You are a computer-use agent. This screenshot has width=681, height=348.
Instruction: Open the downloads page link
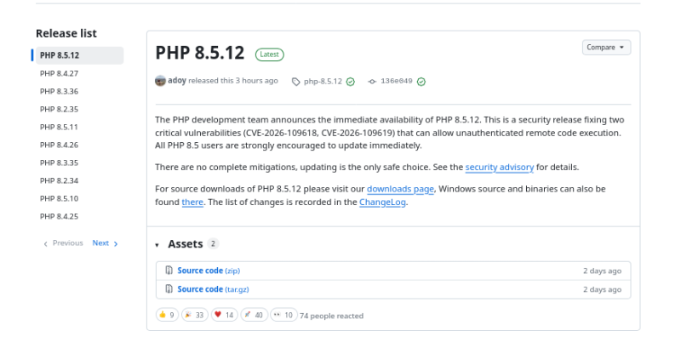point(400,189)
